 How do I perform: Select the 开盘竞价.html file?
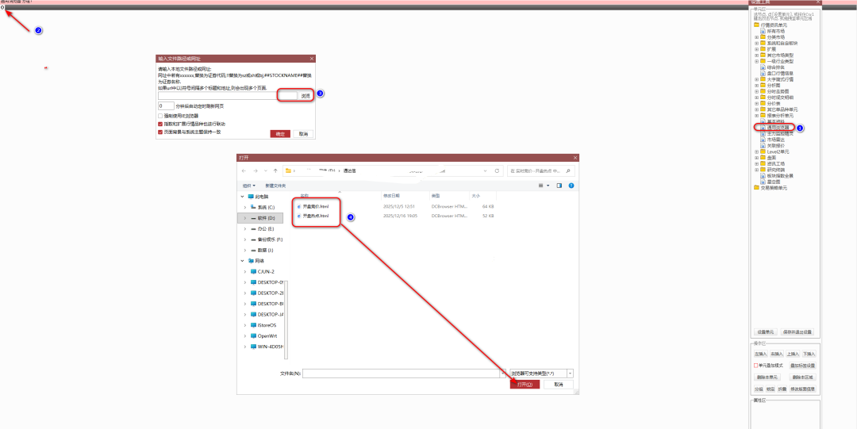317,205
